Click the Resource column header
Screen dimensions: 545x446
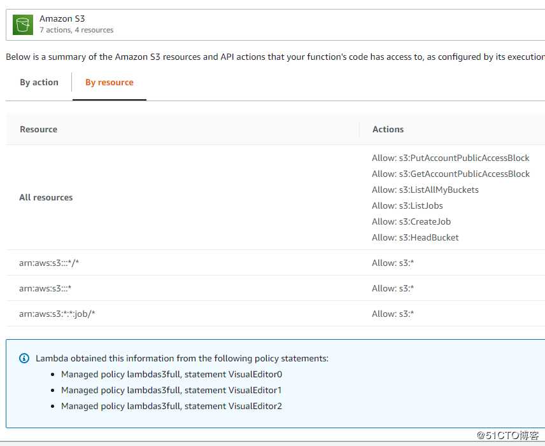coord(39,129)
